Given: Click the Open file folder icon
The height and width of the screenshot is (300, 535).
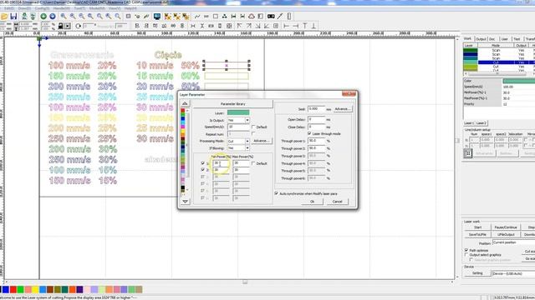Looking at the screenshot, I should point(4,17).
